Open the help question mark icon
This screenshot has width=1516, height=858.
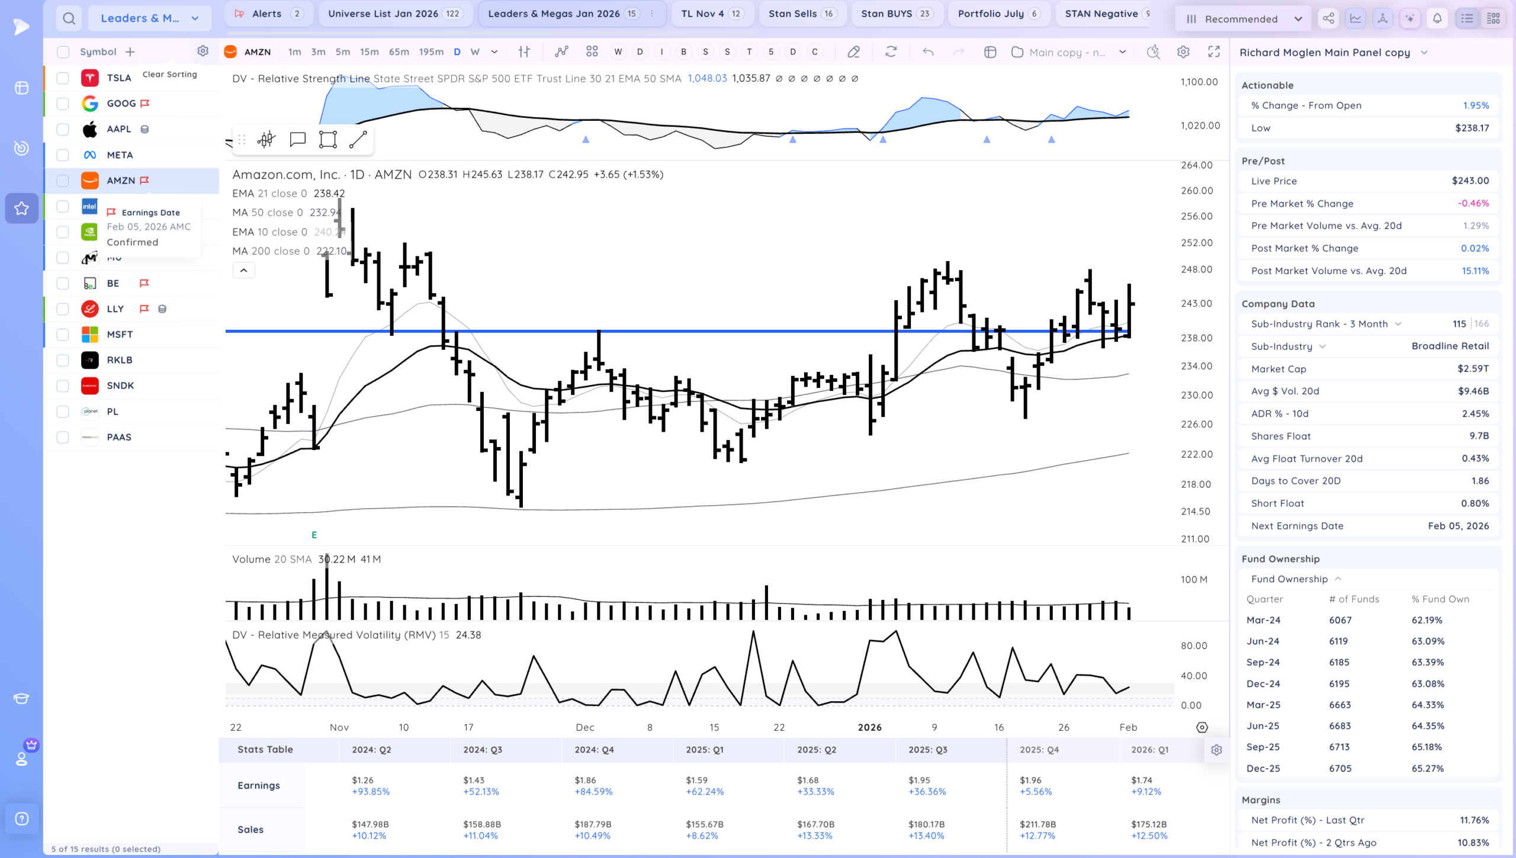click(21, 819)
